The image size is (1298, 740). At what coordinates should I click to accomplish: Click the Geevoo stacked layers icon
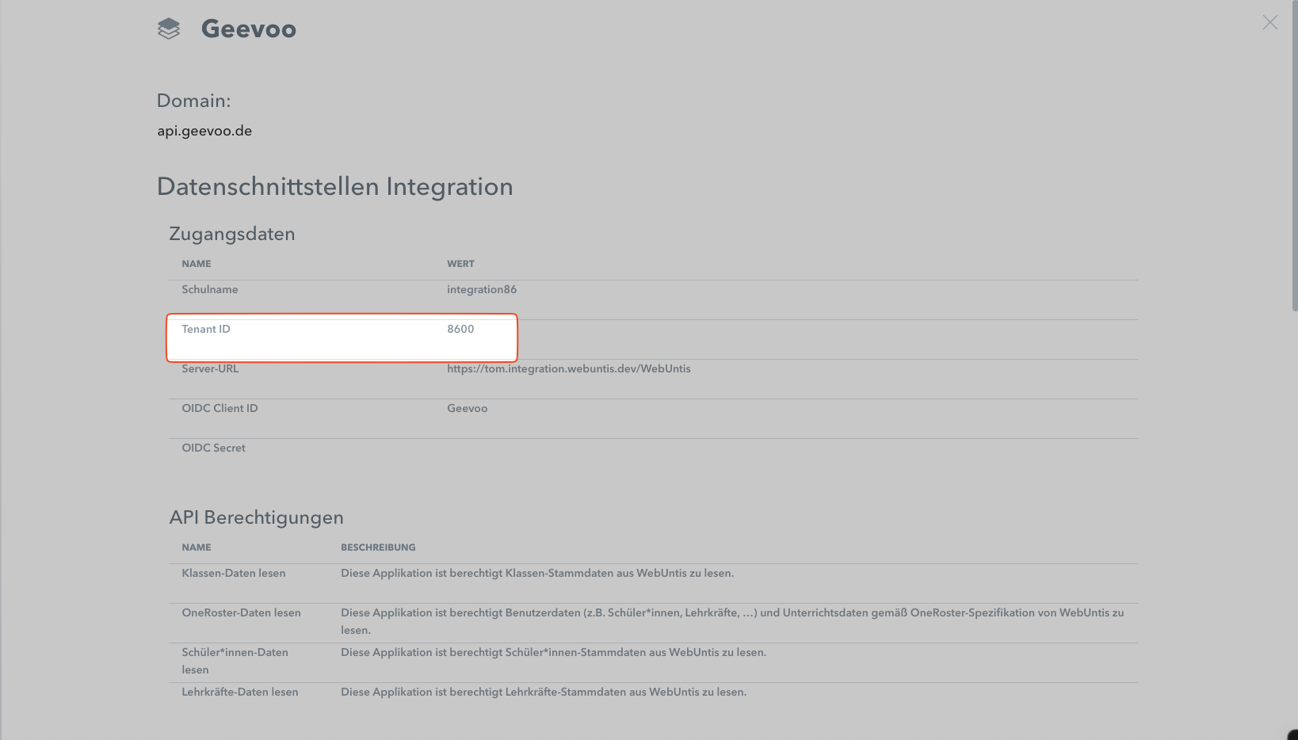point(169,29)
